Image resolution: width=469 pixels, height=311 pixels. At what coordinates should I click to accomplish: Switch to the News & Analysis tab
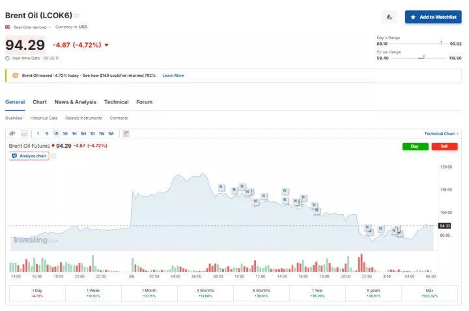[x=75, y=102]
